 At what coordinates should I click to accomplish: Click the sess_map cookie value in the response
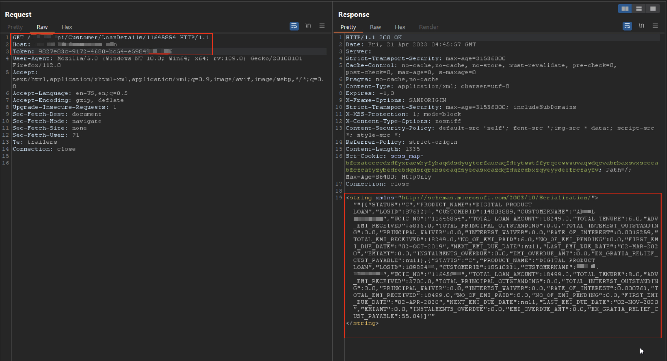[x=502, y=163]
